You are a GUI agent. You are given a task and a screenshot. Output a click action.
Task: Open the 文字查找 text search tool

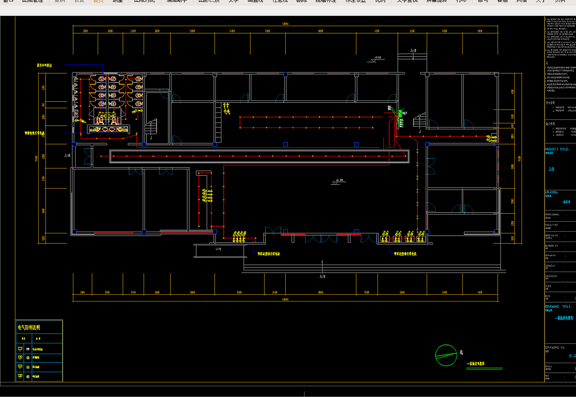pyautogui.click(x=407, y=1)
